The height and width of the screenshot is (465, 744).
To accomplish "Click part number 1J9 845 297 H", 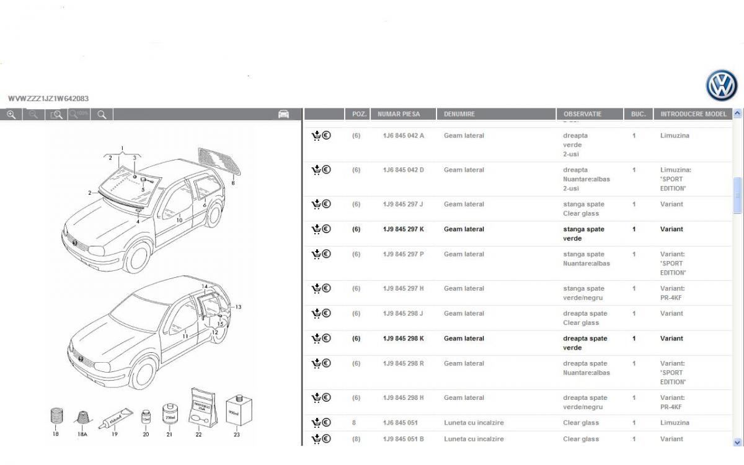I will click(x=403, y=289).
